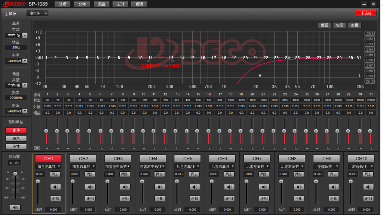Open CH9 左超低频 output dropdown
The image size is (383, 218).
tap(327, 167)
